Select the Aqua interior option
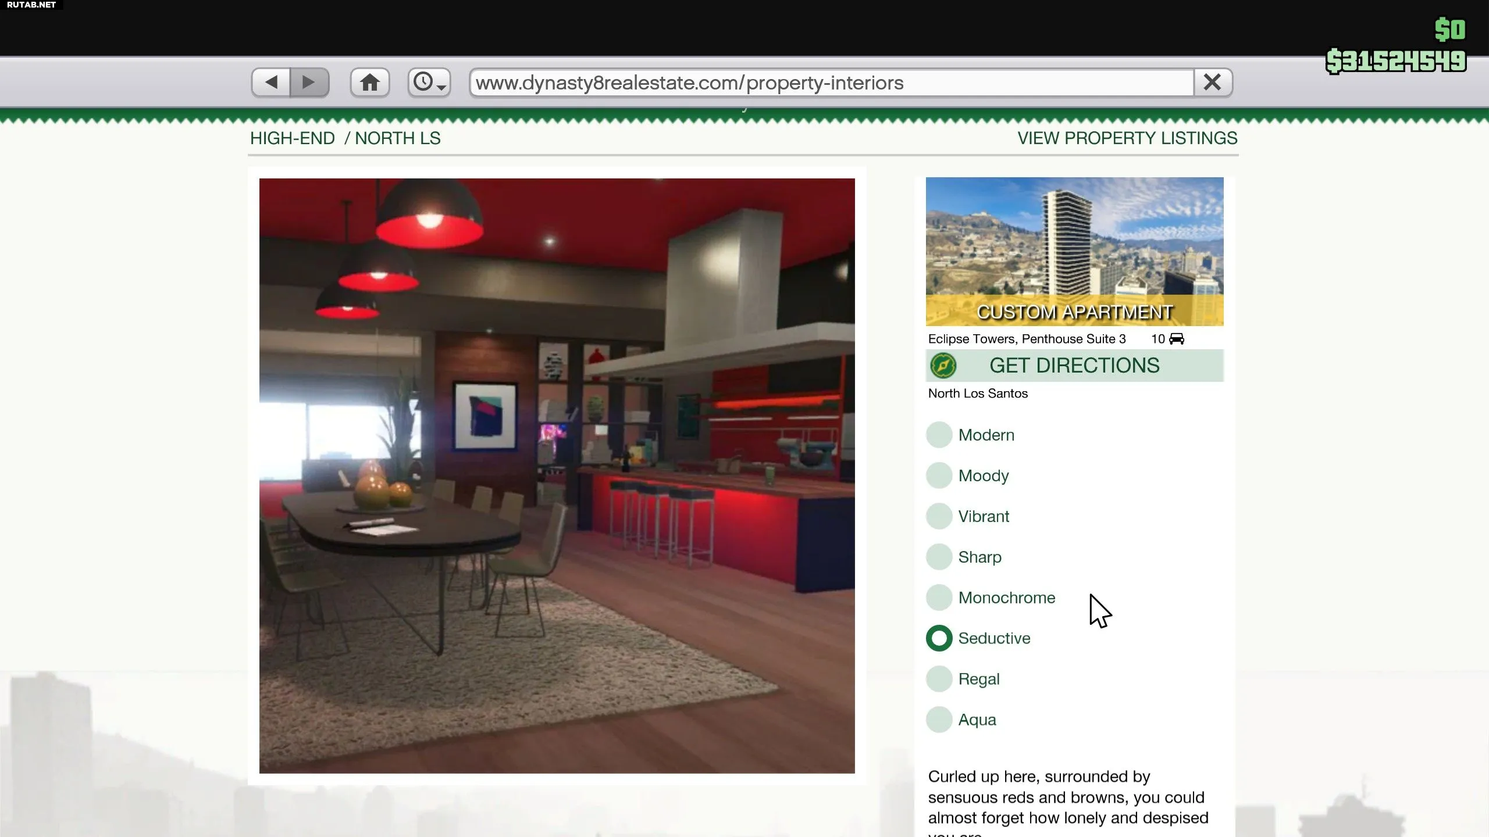The height and width of the screenshot is (837, 1489). pyautogui.click(x=939, y=720)
